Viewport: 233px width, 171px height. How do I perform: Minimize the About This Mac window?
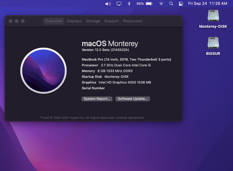[17, 21]
